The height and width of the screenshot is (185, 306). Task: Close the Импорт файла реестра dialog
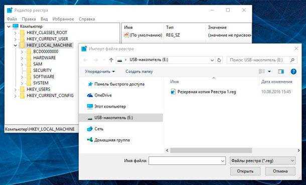tap(296, 49)
